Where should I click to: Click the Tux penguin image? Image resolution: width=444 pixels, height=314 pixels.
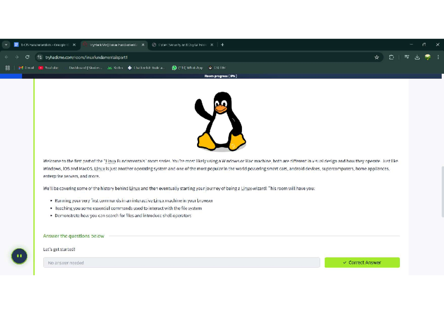(x=220, y=121)
